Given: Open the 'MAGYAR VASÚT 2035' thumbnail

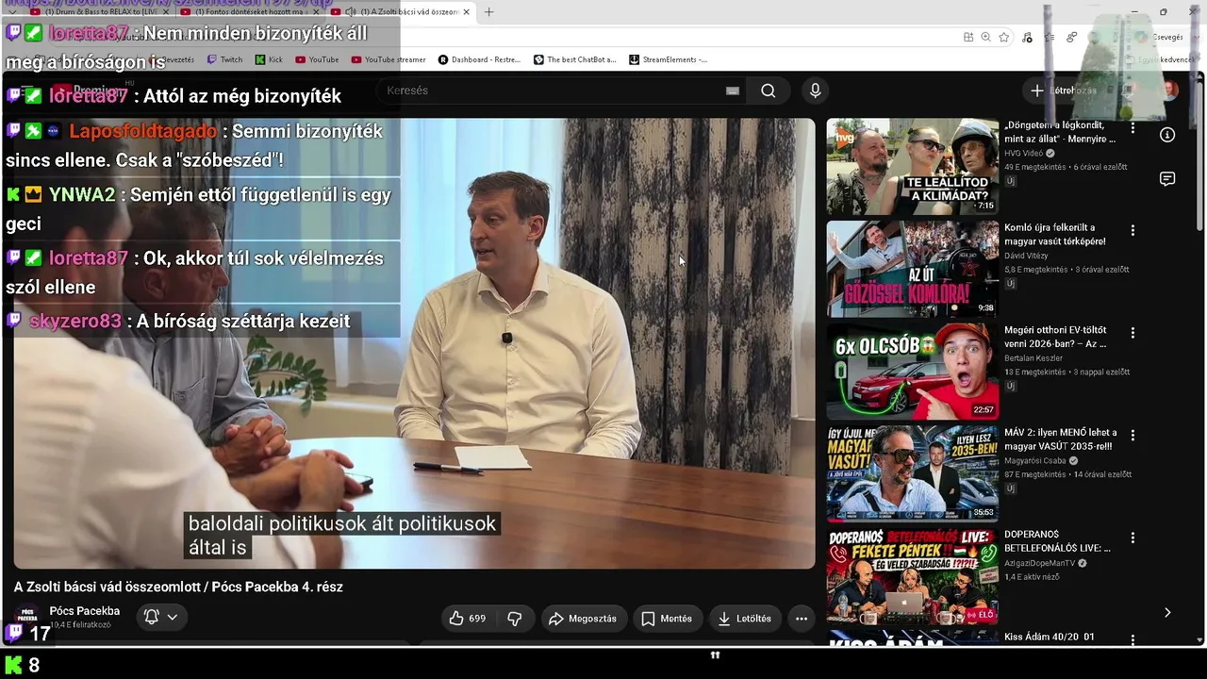Looking at the screenshot, I should (x=913, y=474).
